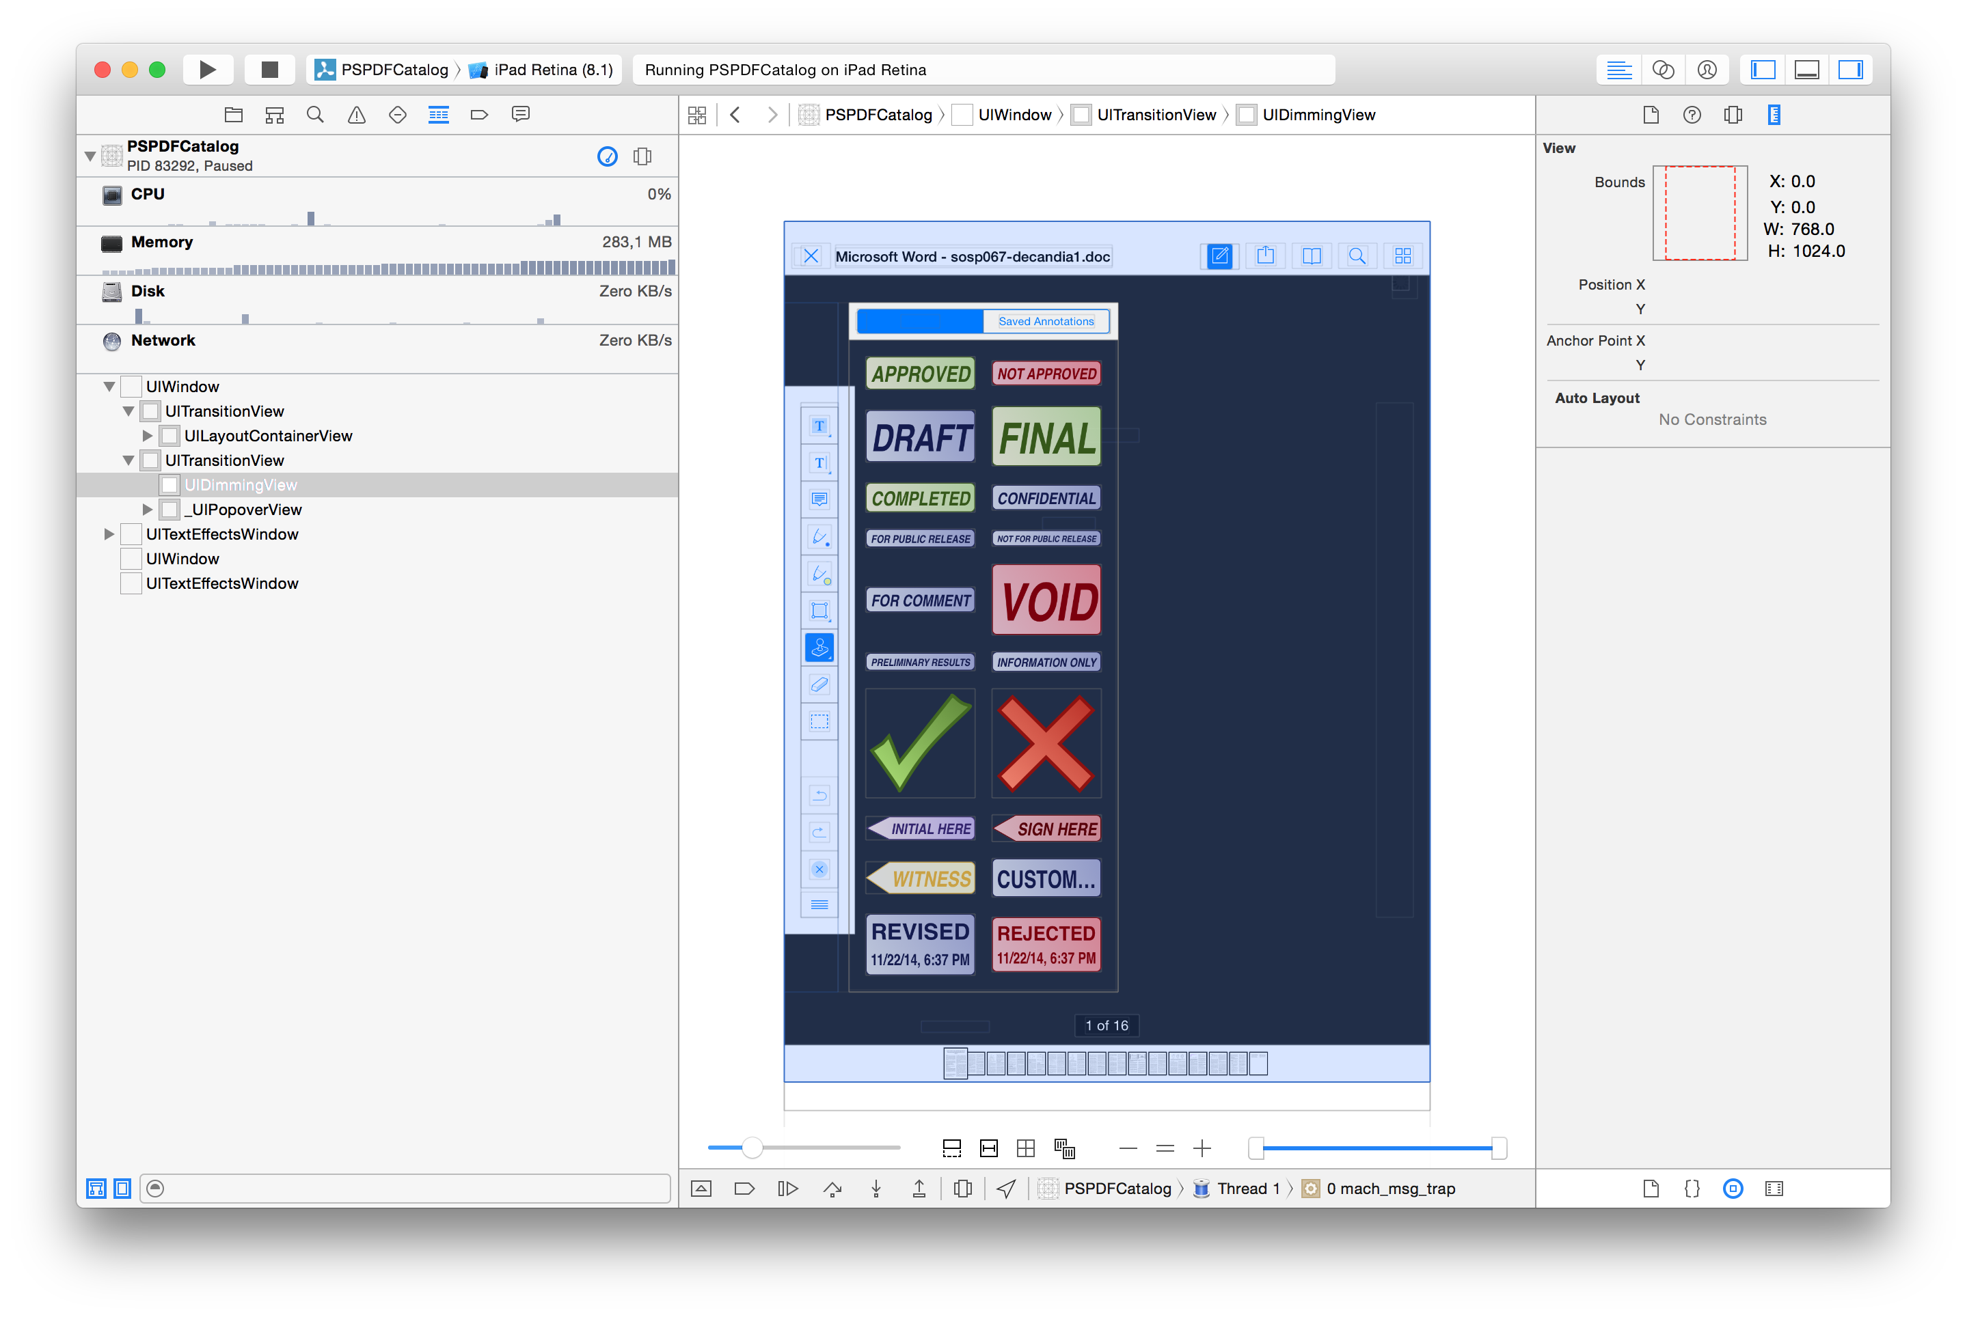Open Thread 1 in the debug bar
The height and width of the screenshot is (1317, 1967).
[1237, 1189]
